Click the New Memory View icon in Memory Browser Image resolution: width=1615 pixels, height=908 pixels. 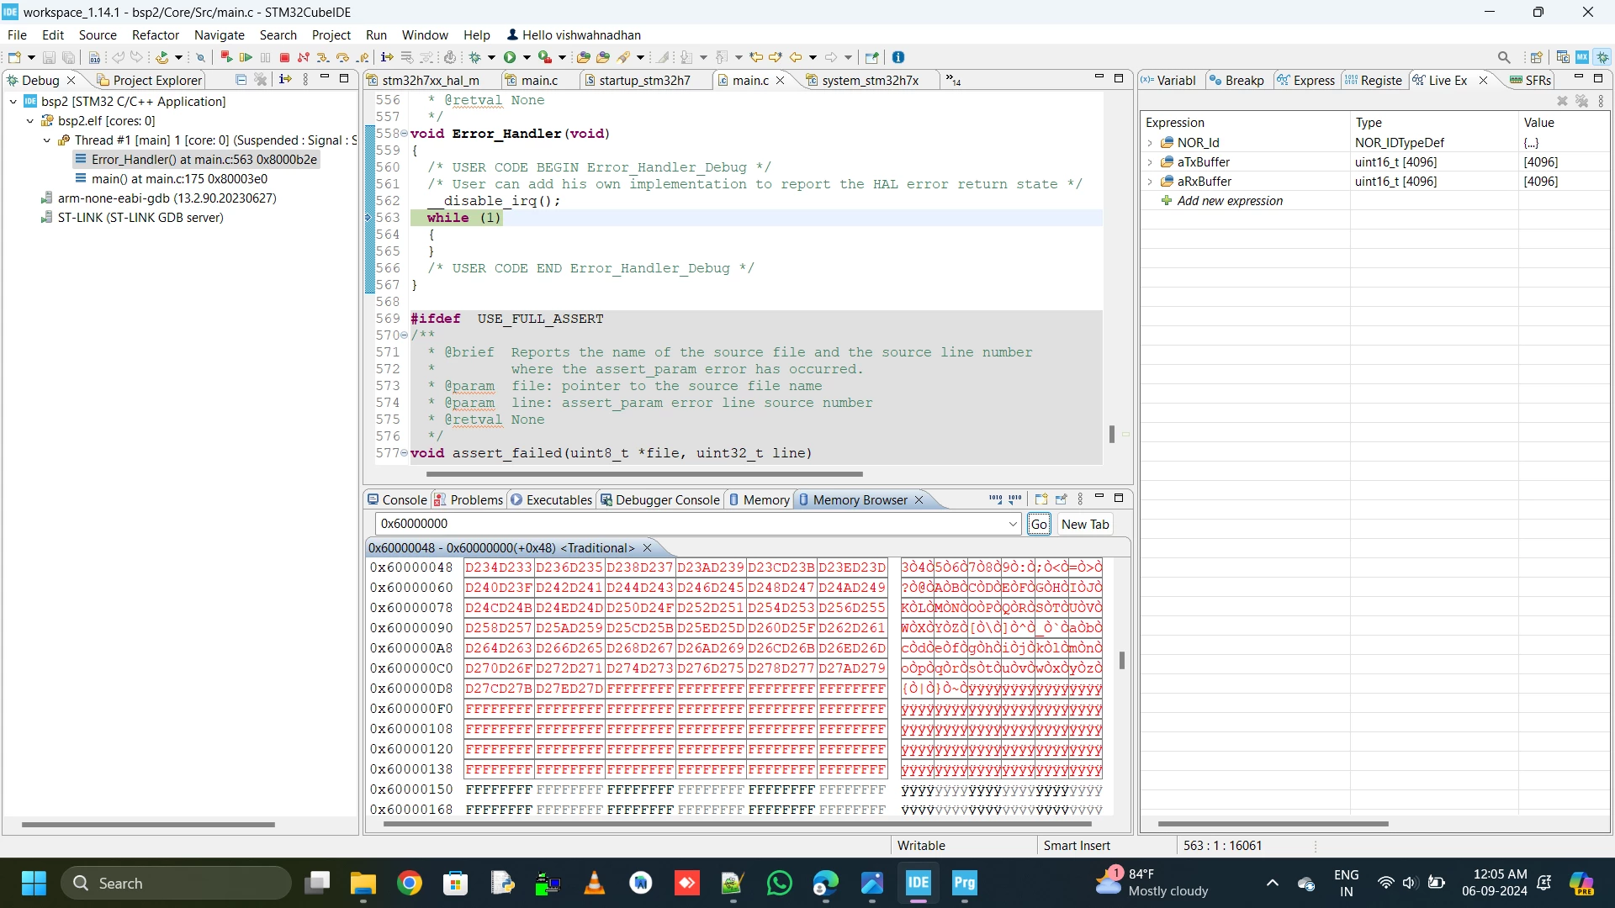coord(1041,499)
